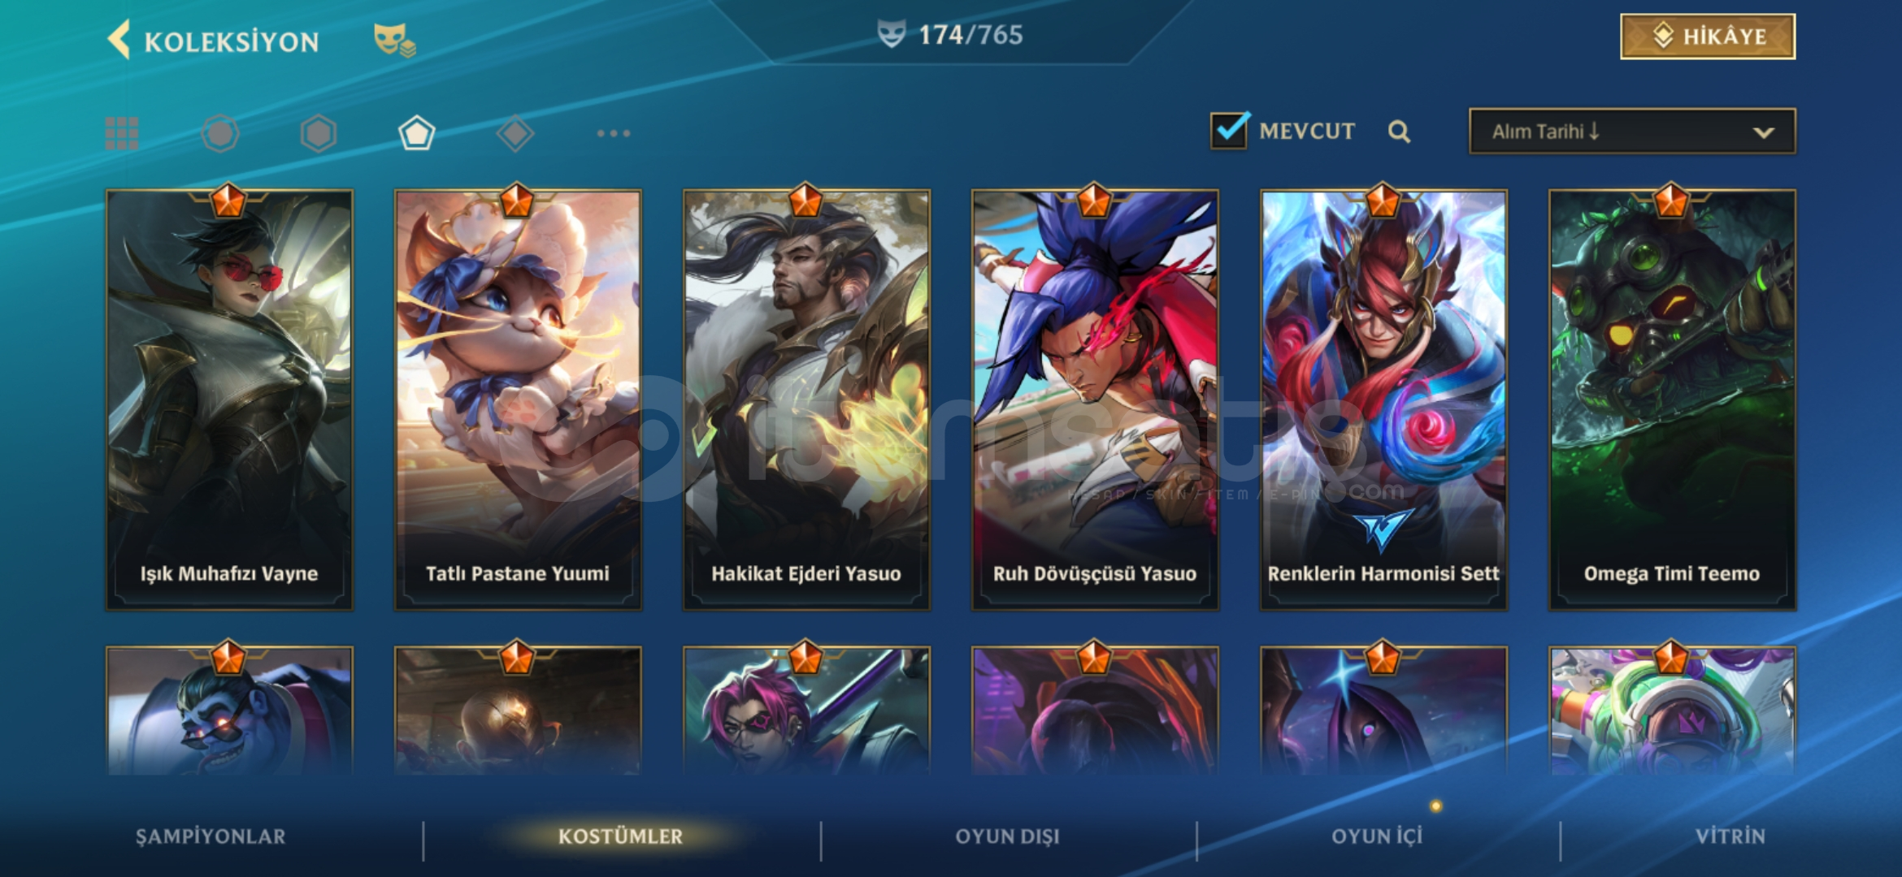
Task: Open the Alım Tarihi sort dropdown
Action: 1632,131
